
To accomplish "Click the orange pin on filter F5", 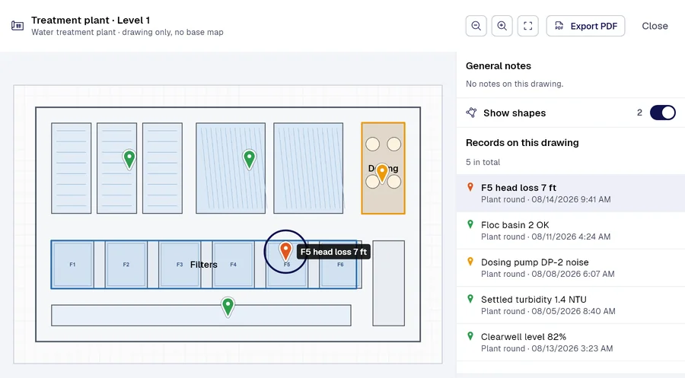I will click(285, 251).
